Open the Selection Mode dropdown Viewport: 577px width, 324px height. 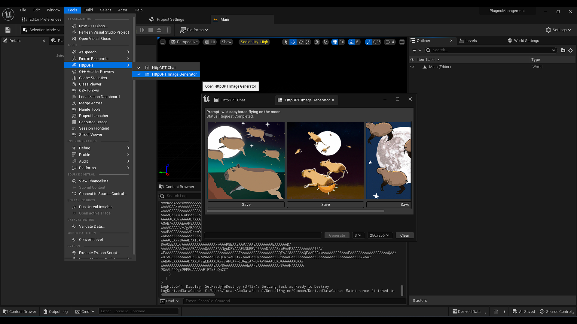pos(42,30)
